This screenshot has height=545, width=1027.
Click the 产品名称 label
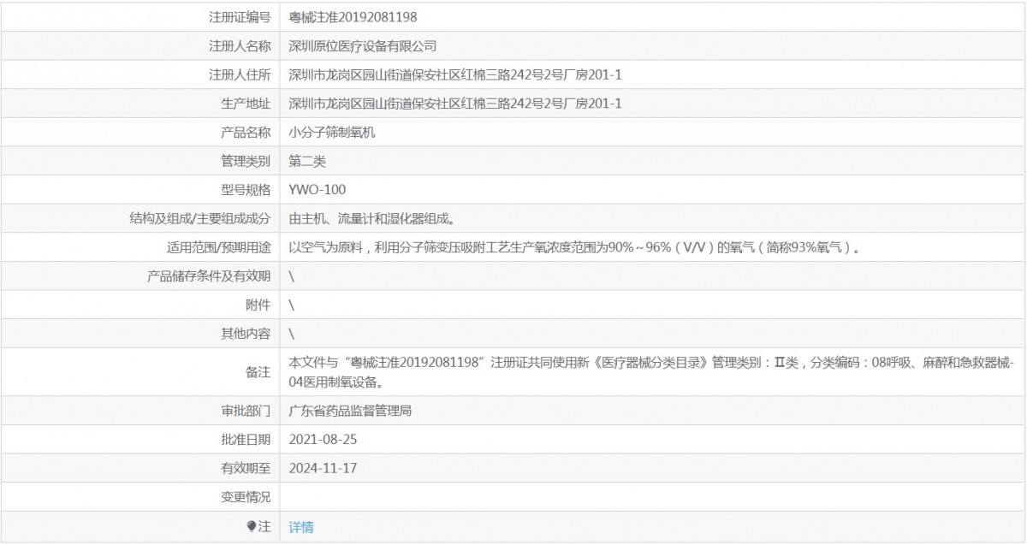pyautogui.click(x=246, y=133)
